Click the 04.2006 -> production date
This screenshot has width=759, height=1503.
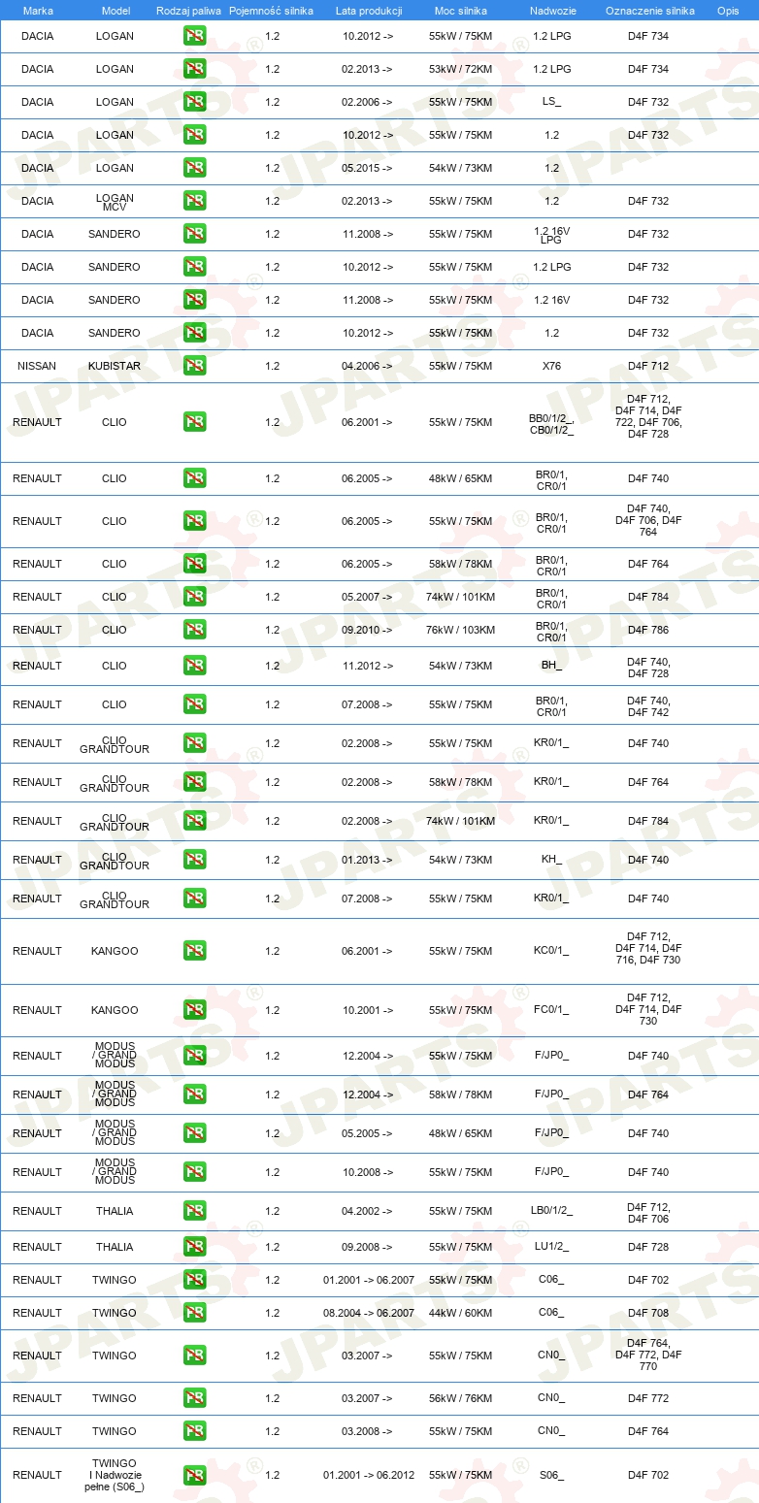coord(367,366)
